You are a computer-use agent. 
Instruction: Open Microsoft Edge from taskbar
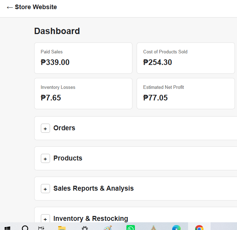point(176,228)
